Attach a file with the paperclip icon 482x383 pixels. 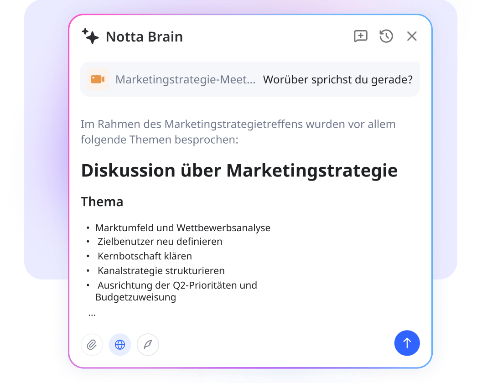click(92, 345)
